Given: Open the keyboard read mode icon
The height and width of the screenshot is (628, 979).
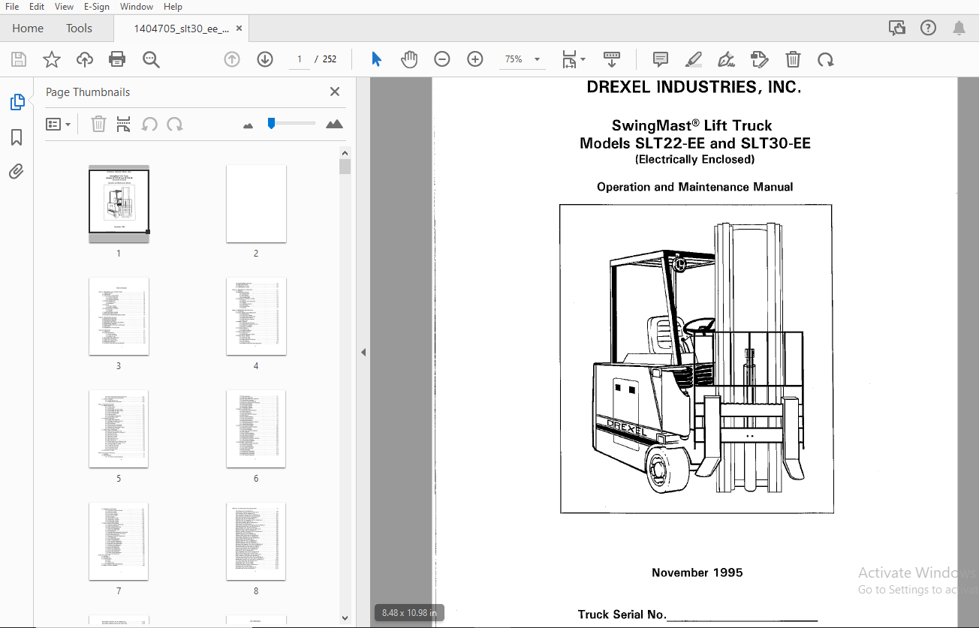Looking at the screenshot, I should (612, 59).
